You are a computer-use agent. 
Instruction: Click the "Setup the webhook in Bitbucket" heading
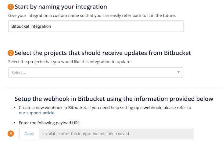tap(114, 99)
